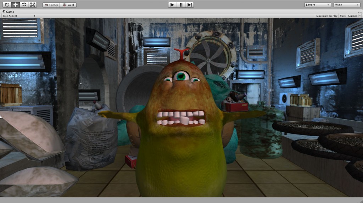Viewport: 363px width, 203px height.
Task: Toggle the Center pivot mode button
Action: point(51,5)
